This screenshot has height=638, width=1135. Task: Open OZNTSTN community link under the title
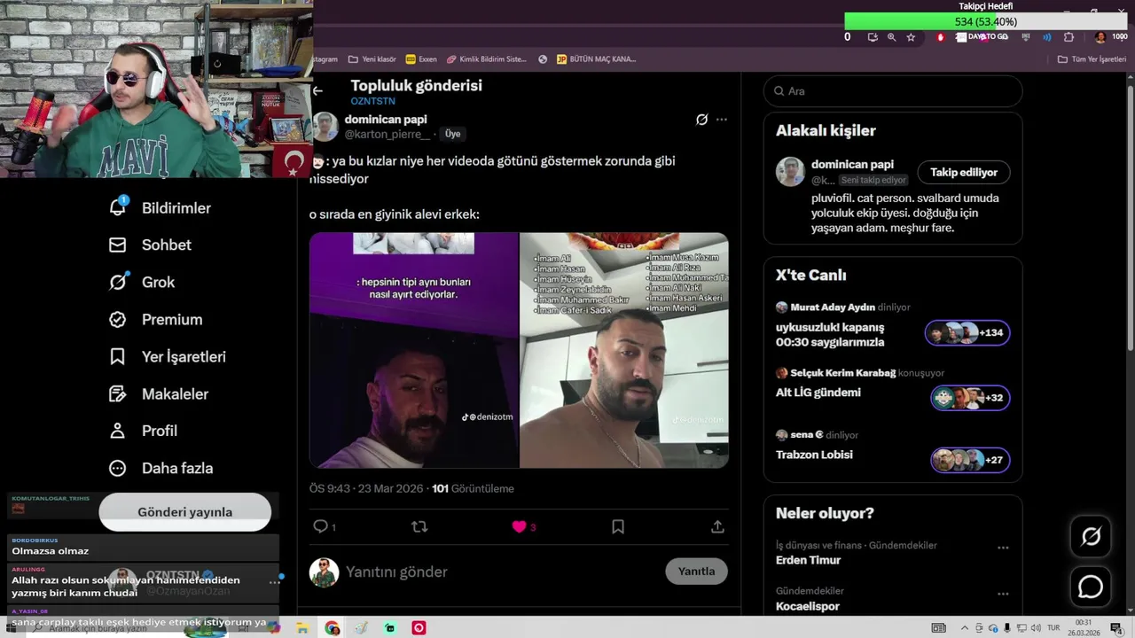pos(372,102)
